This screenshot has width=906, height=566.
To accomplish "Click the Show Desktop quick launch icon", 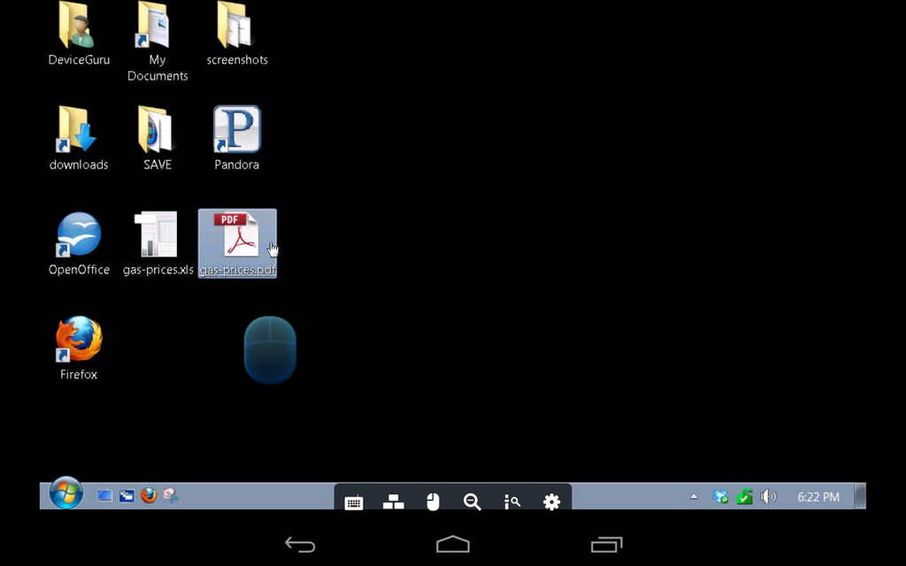I will pyautogui.click(x=104, y=495).
